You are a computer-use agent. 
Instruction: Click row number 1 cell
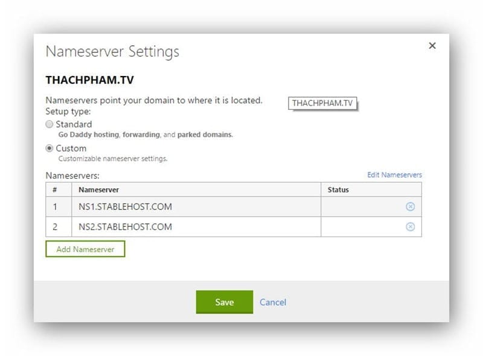pyautogui.click(x=59, y=206)
